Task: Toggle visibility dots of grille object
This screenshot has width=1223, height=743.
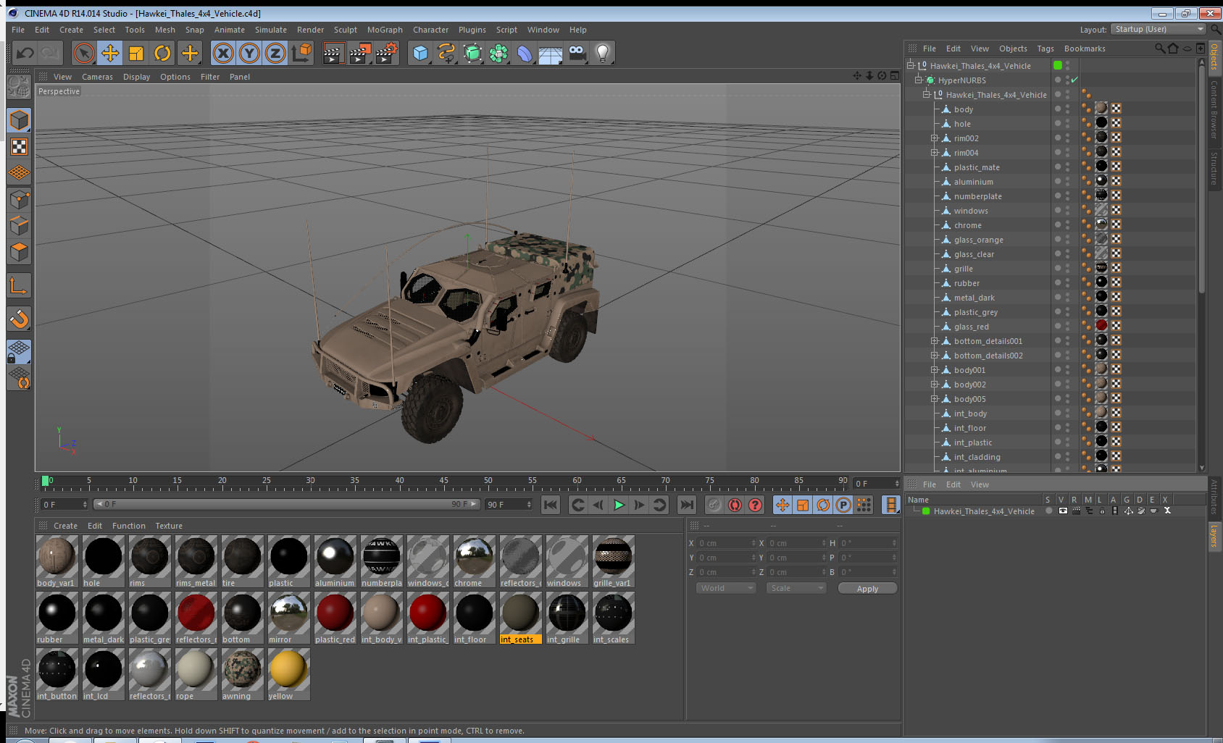Action: [1067, 269]
